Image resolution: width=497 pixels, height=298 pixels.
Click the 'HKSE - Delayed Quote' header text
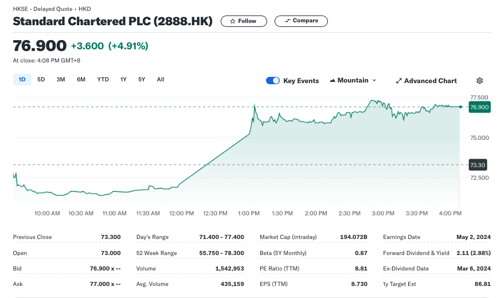[x=42, y=9]
